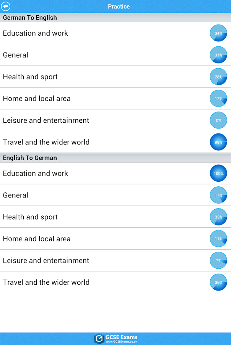Tap the back arrow icon
231x345 pixels.
tap(6, 7)
